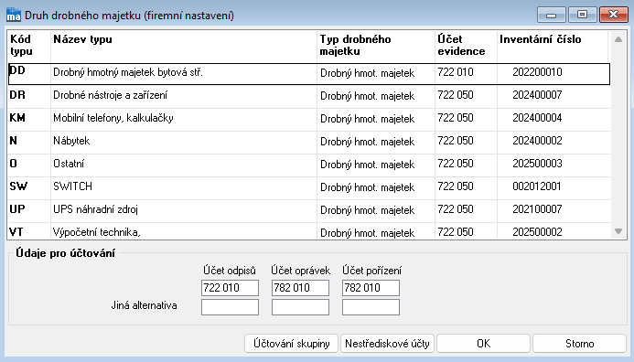Click the app icon in title bar

click(14, 15)
